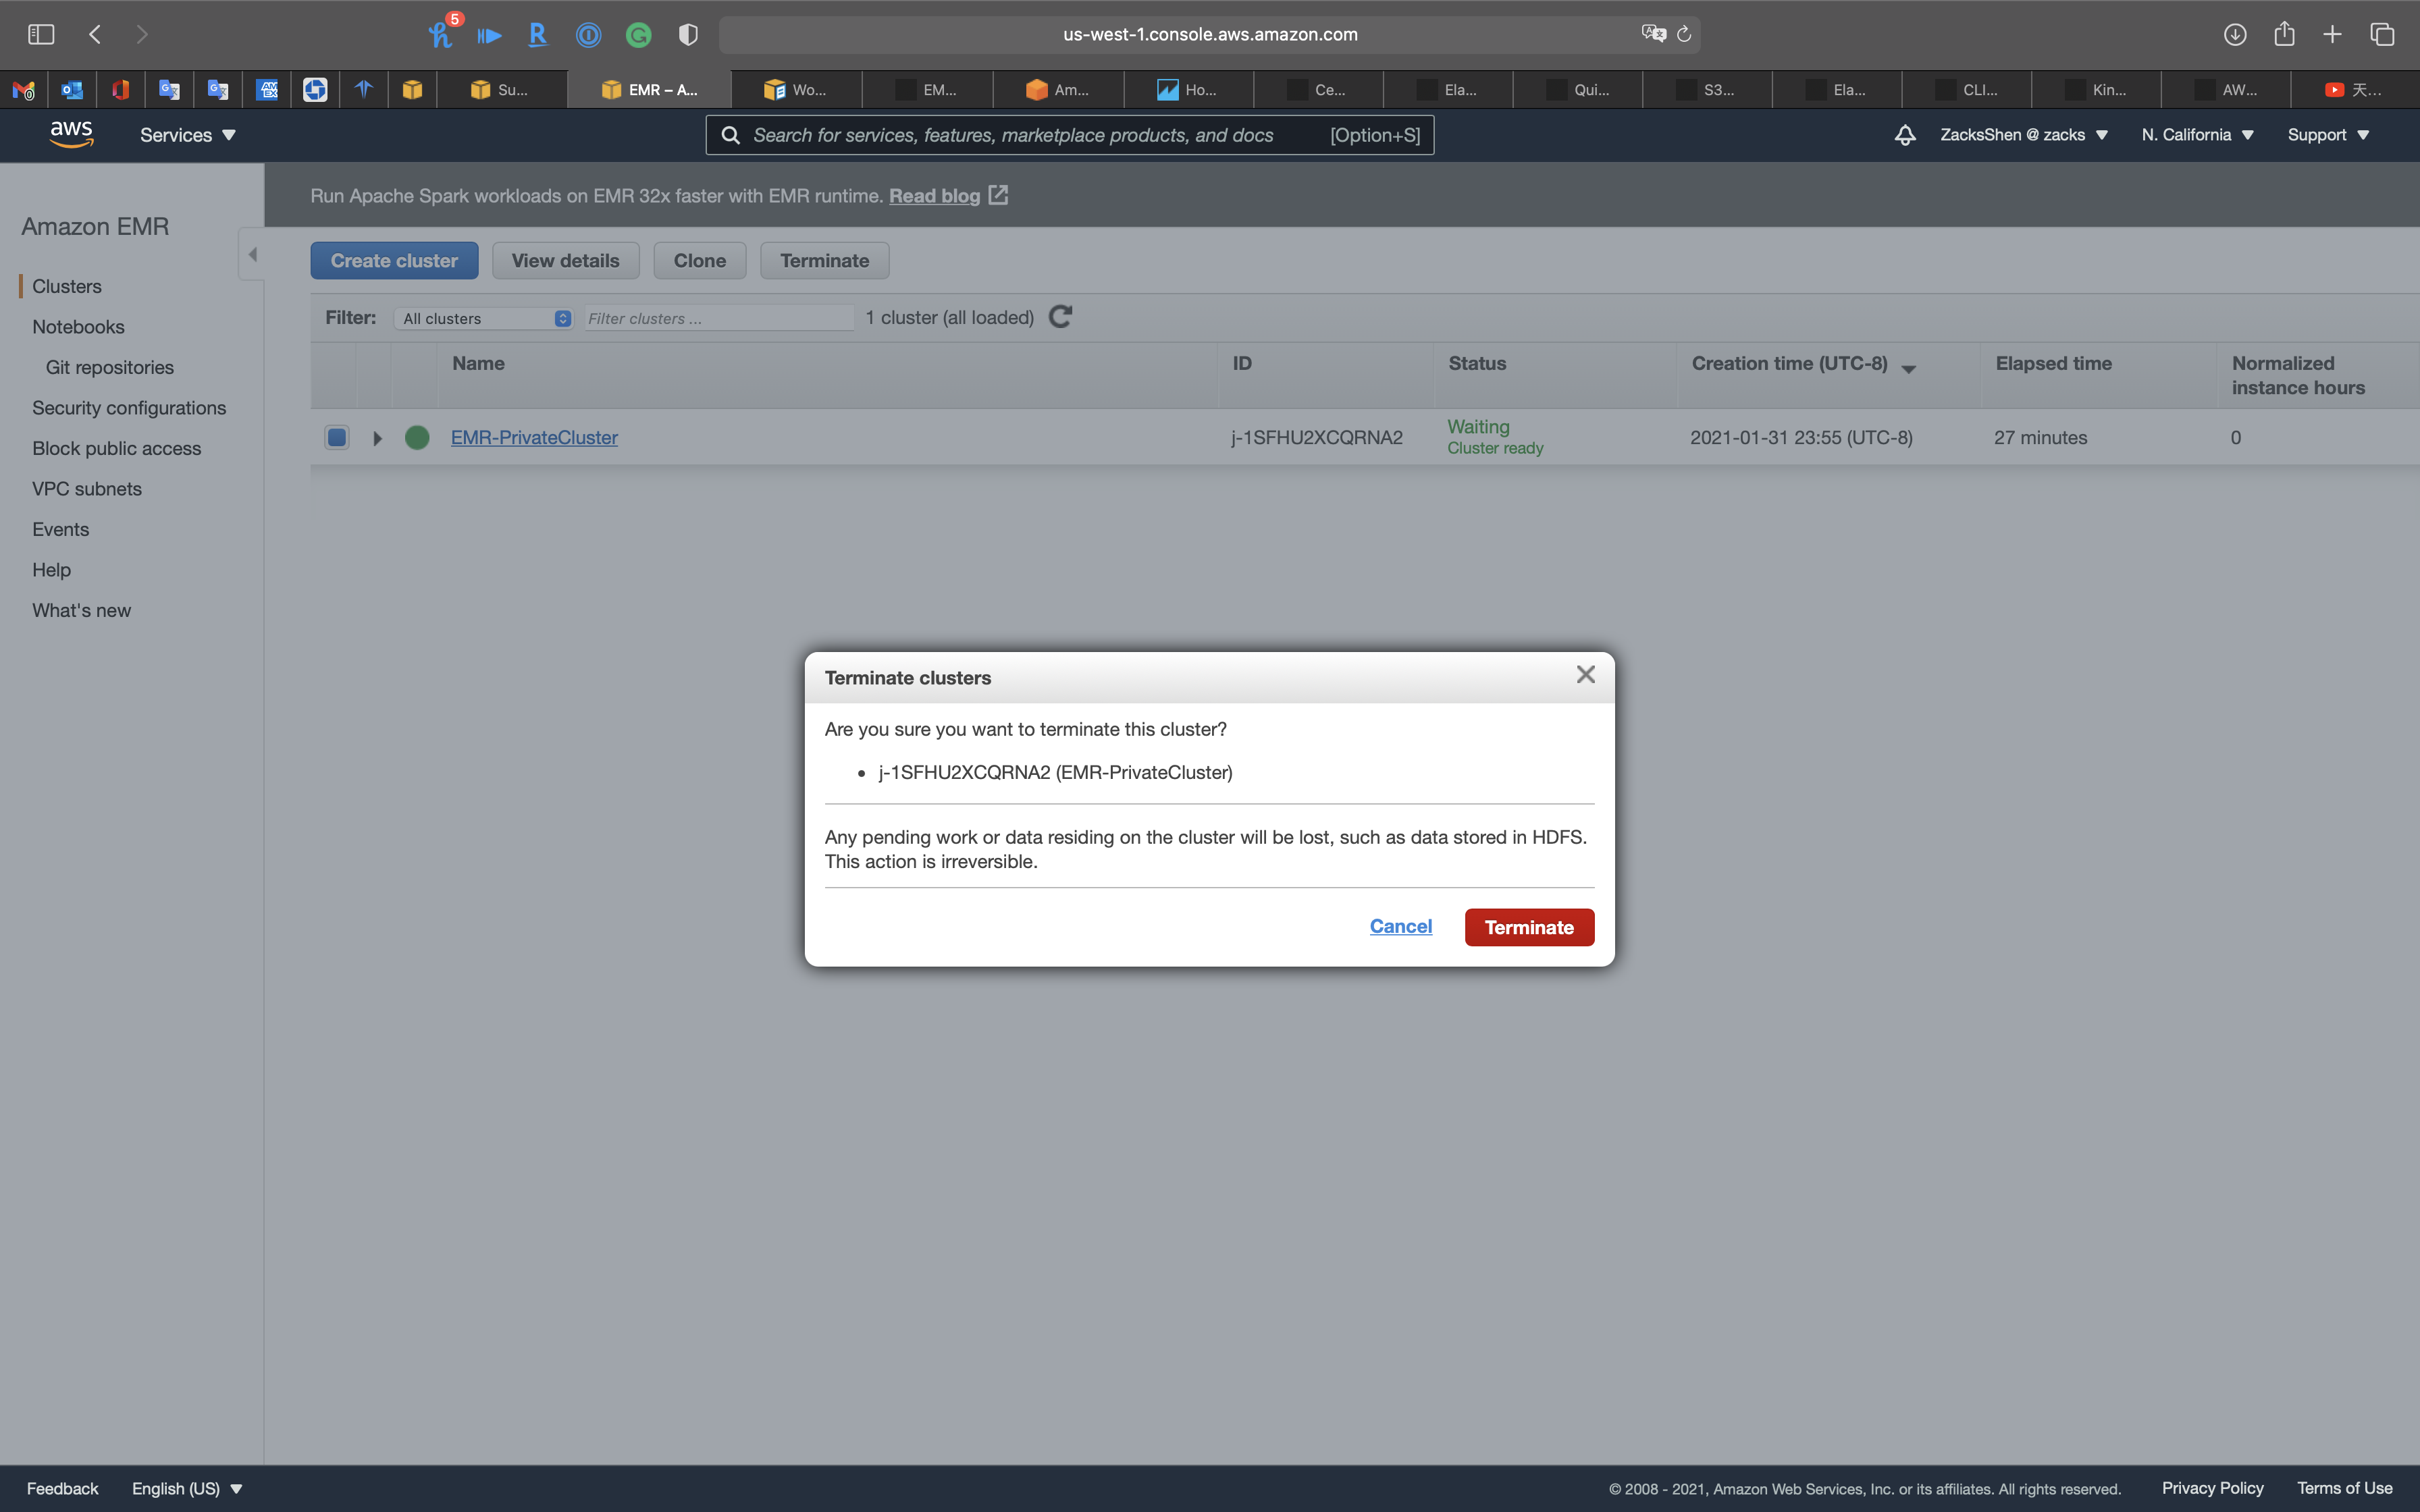
Task: Open the N. California region dropdown
Action: (x=2197, y=135)
